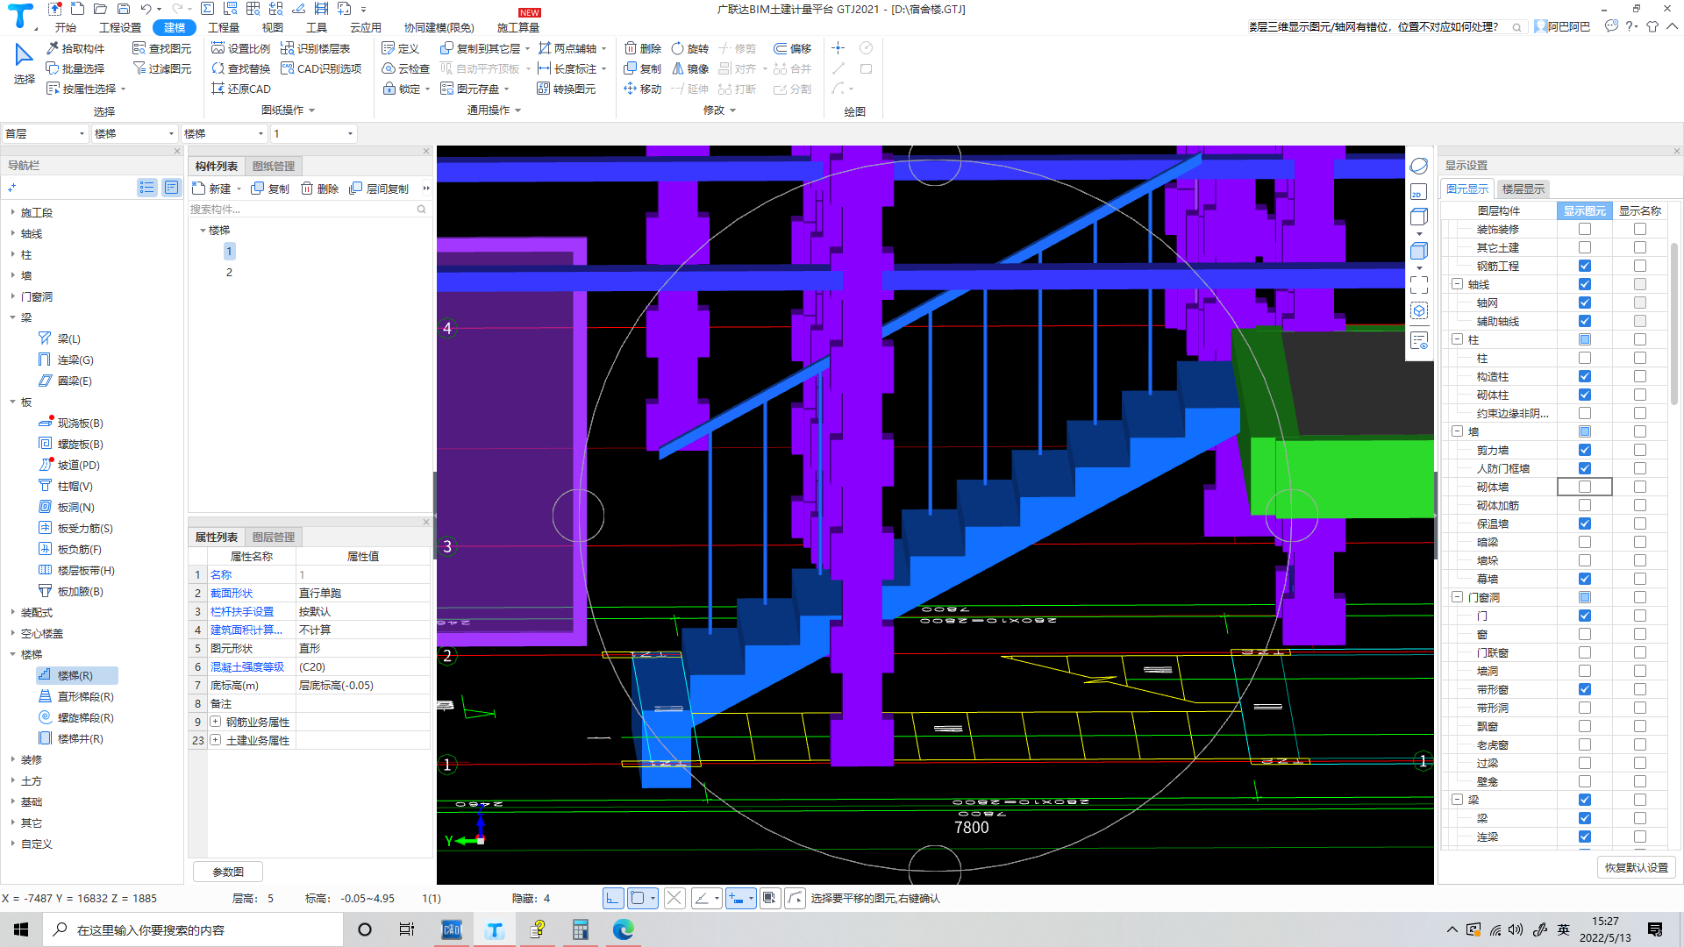1684x947 pixels.
Task: Select the 旋转 rotate tool
Action: (x=689, y=48)
